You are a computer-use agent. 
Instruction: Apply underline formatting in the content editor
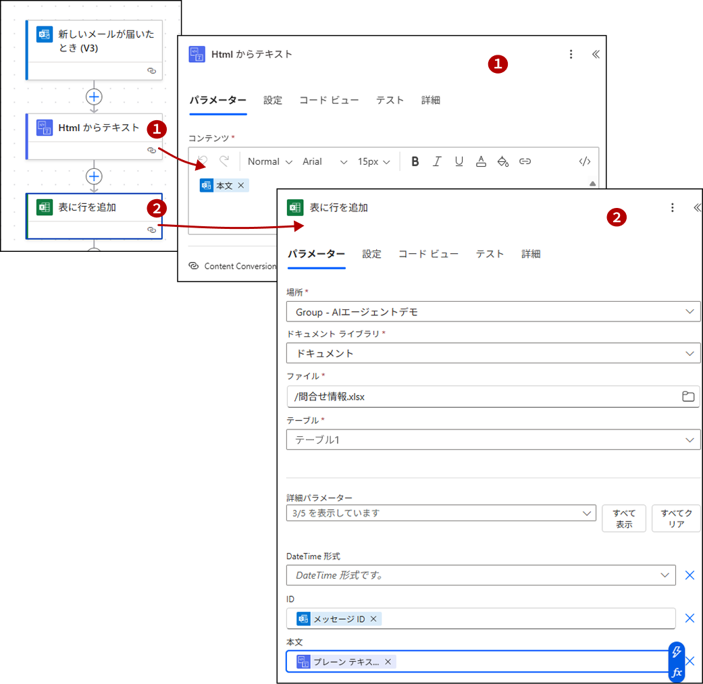(x=459, y=161)
